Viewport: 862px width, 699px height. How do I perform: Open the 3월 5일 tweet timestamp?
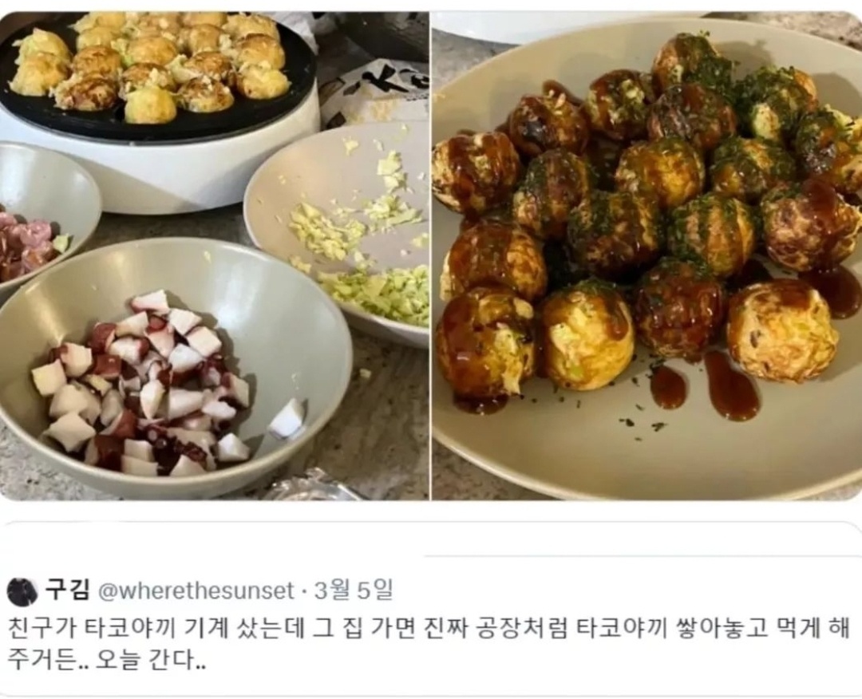(x=354, y=590)
